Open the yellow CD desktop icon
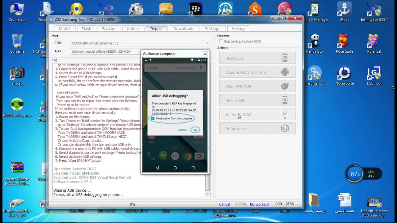 (x=76, y=9)
